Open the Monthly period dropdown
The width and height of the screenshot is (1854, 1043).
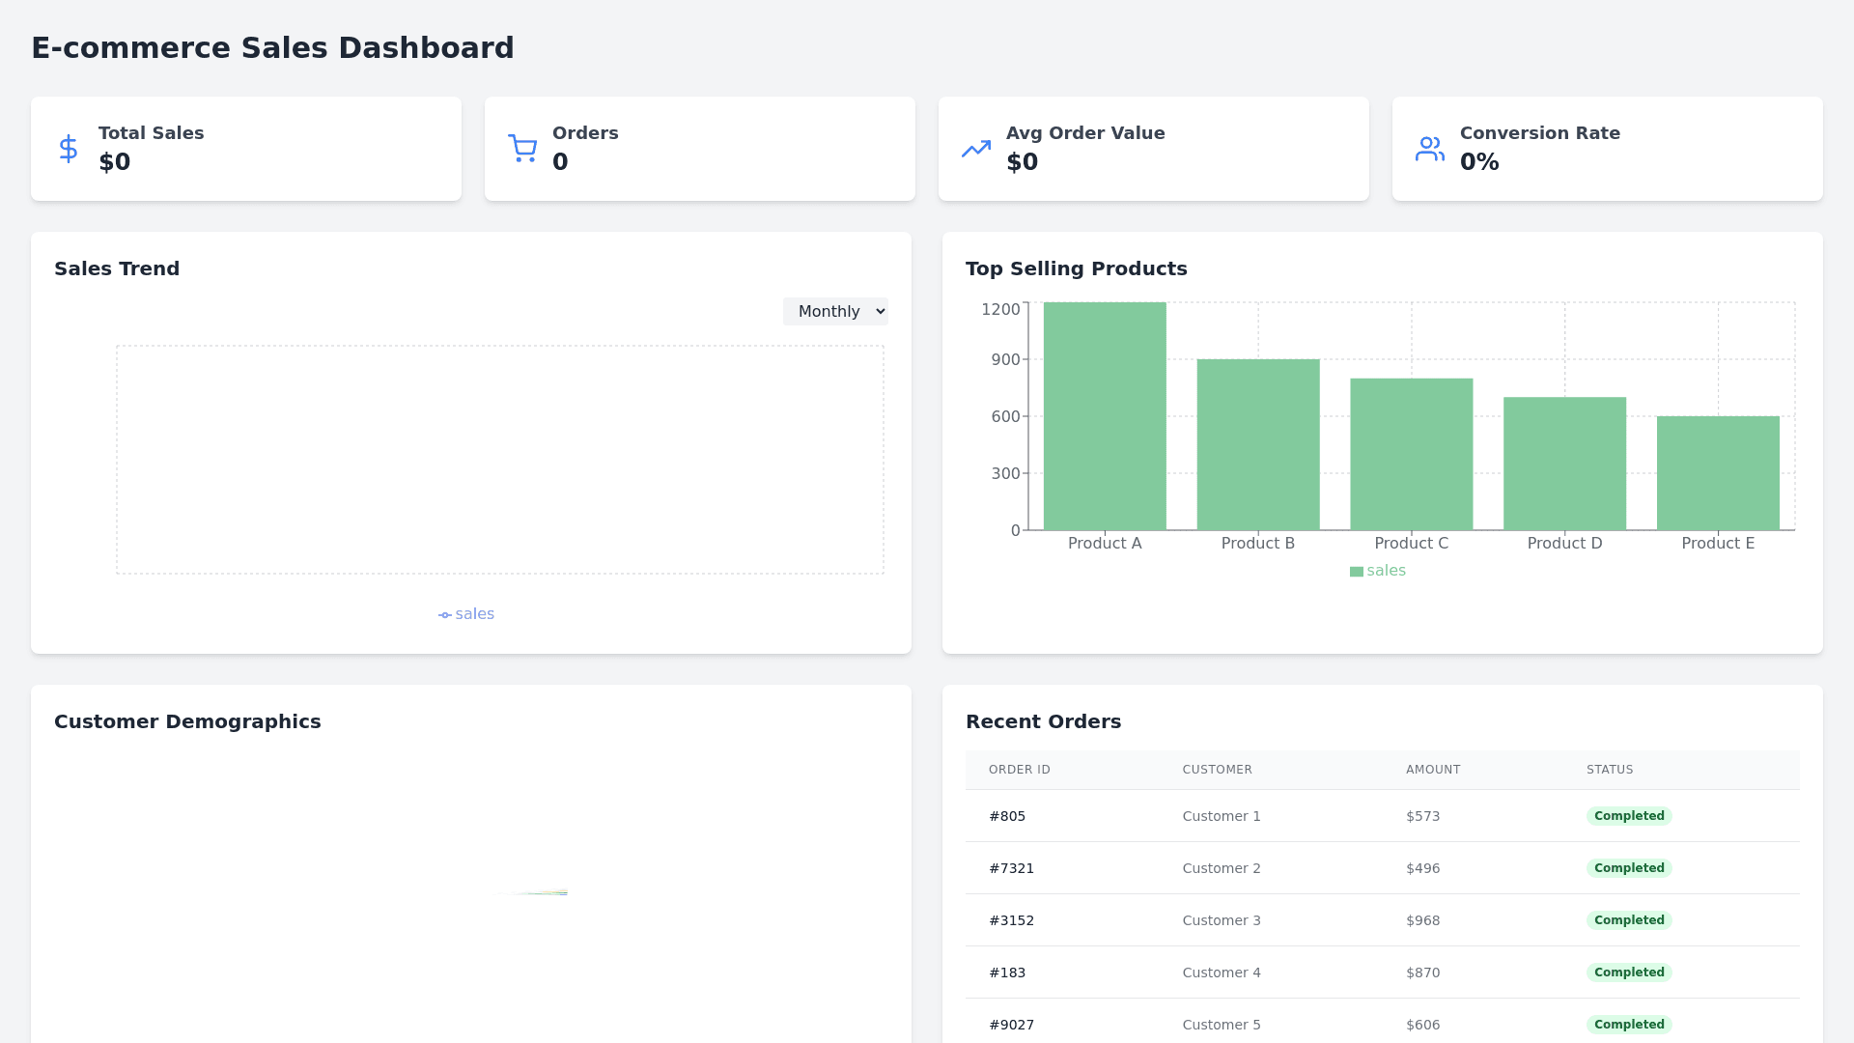(835, 311)
